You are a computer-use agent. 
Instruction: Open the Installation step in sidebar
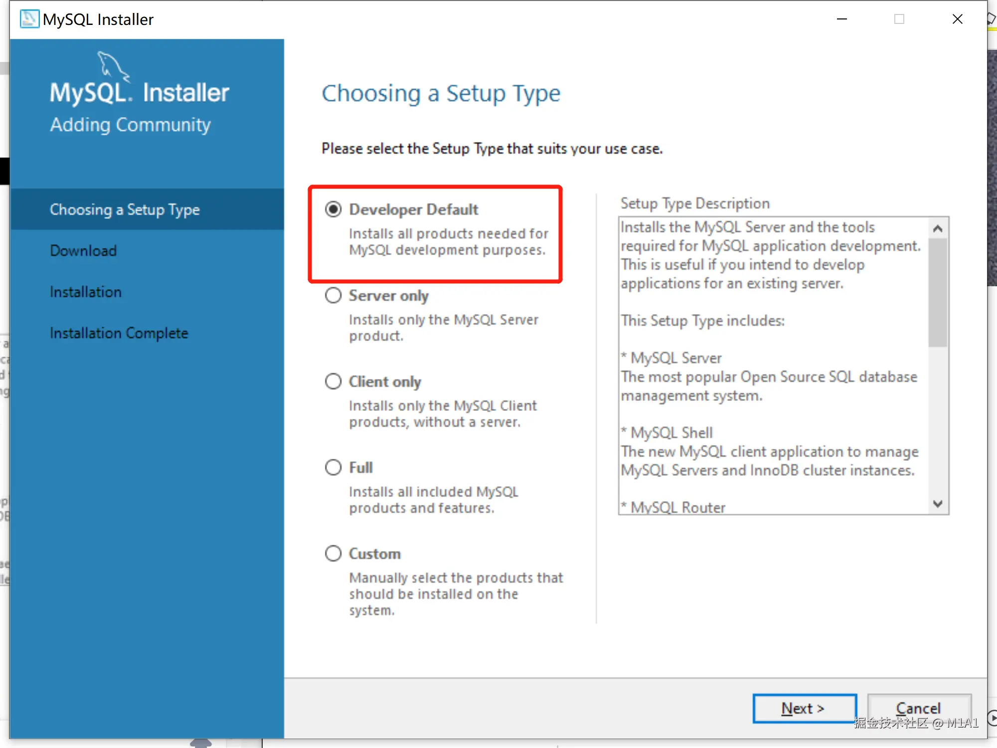pos(86,292)
